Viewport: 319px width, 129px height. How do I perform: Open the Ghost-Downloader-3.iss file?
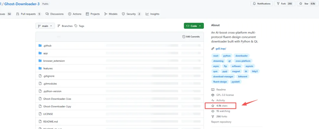[x=57, y=99]
